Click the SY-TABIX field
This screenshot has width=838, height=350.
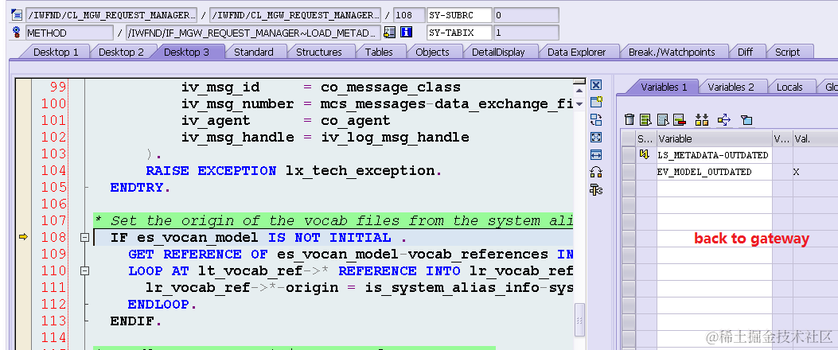[460, 33]
